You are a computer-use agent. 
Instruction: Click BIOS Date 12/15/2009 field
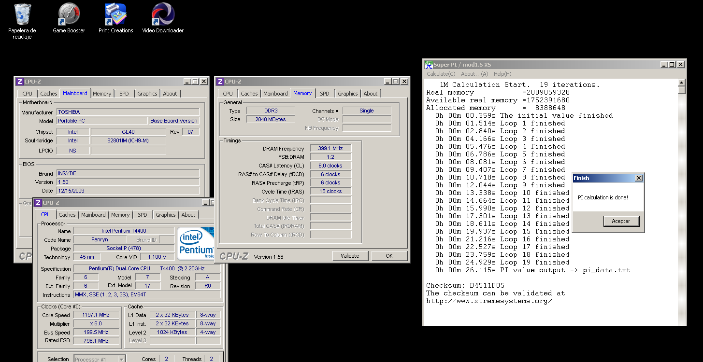tap(128, 191)
